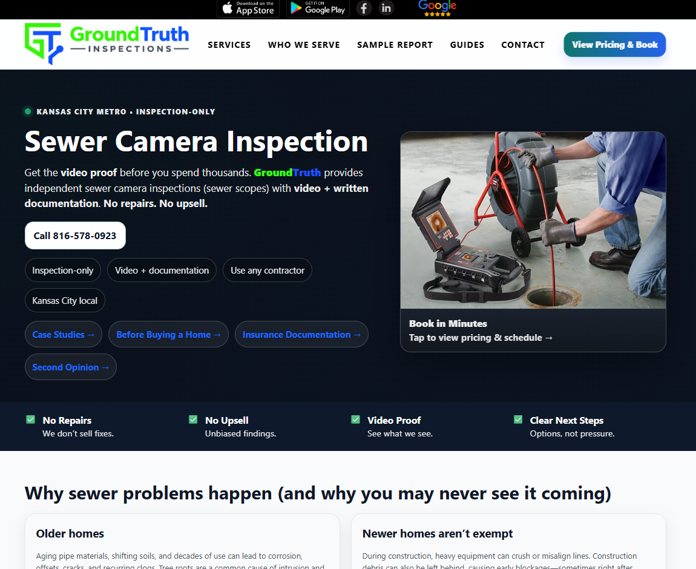Visit the LinkedIn profile icon

coord(386,8)
